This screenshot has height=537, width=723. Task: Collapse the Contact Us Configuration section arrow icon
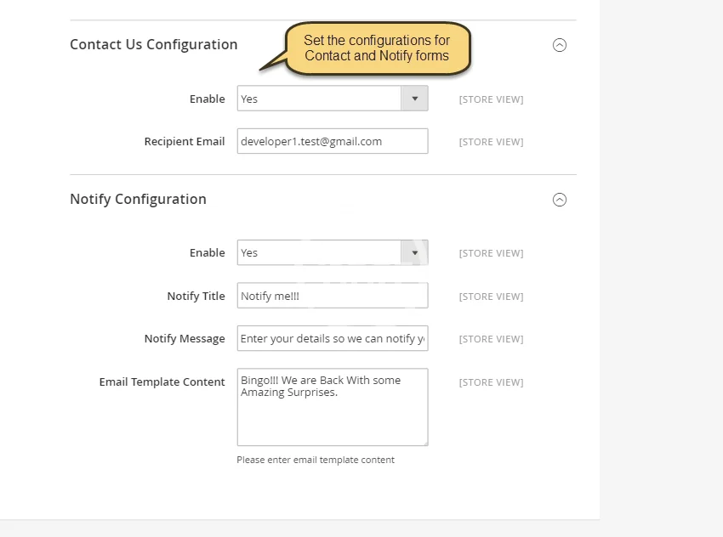tap(560, 45)
